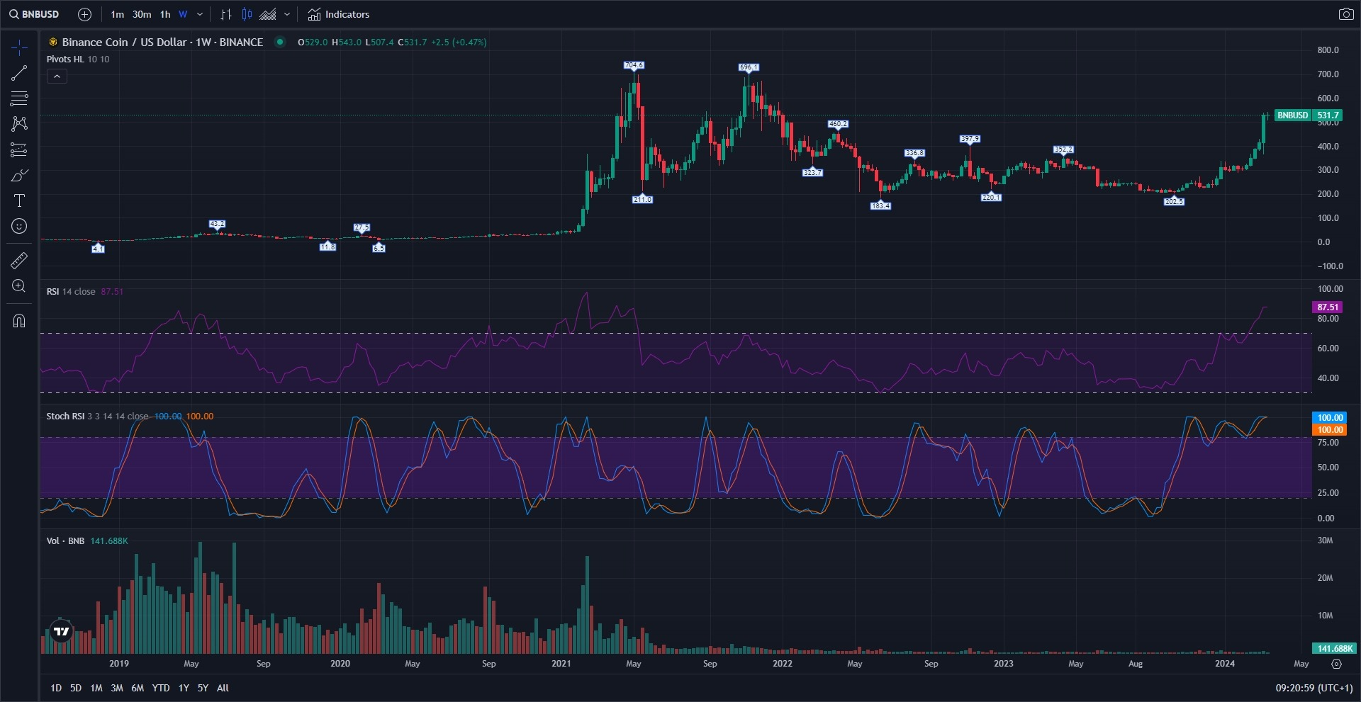Toggle the magnet mode tool

(19, 321)
